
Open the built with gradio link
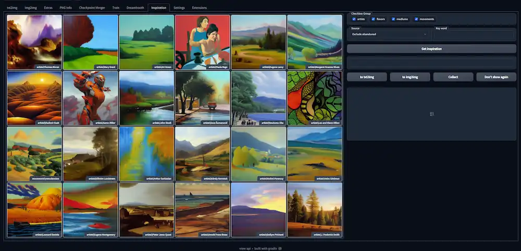(x=268, y=248)
